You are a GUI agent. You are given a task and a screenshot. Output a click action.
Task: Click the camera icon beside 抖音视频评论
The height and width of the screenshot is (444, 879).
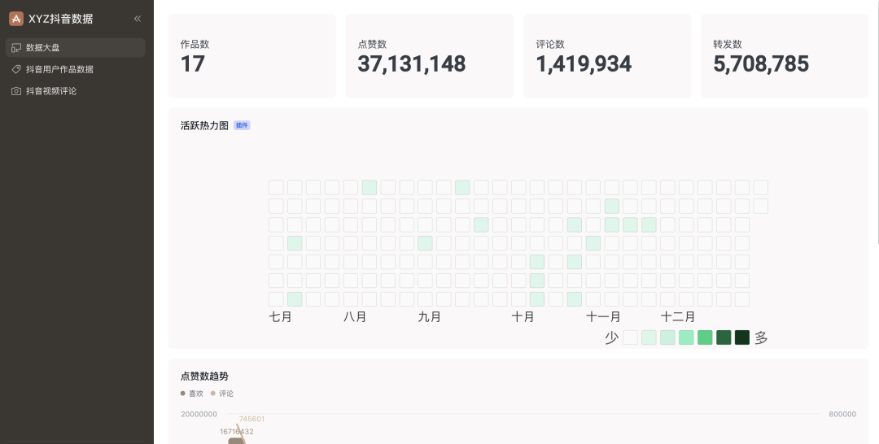16,91
